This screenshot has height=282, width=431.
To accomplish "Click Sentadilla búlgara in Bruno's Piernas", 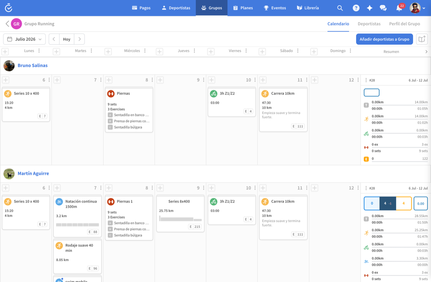I will tap(128, 127).
